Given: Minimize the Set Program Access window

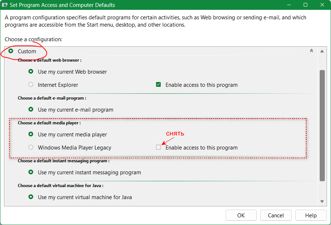Looking at the screenshot, I should click(x=289, y=5).
